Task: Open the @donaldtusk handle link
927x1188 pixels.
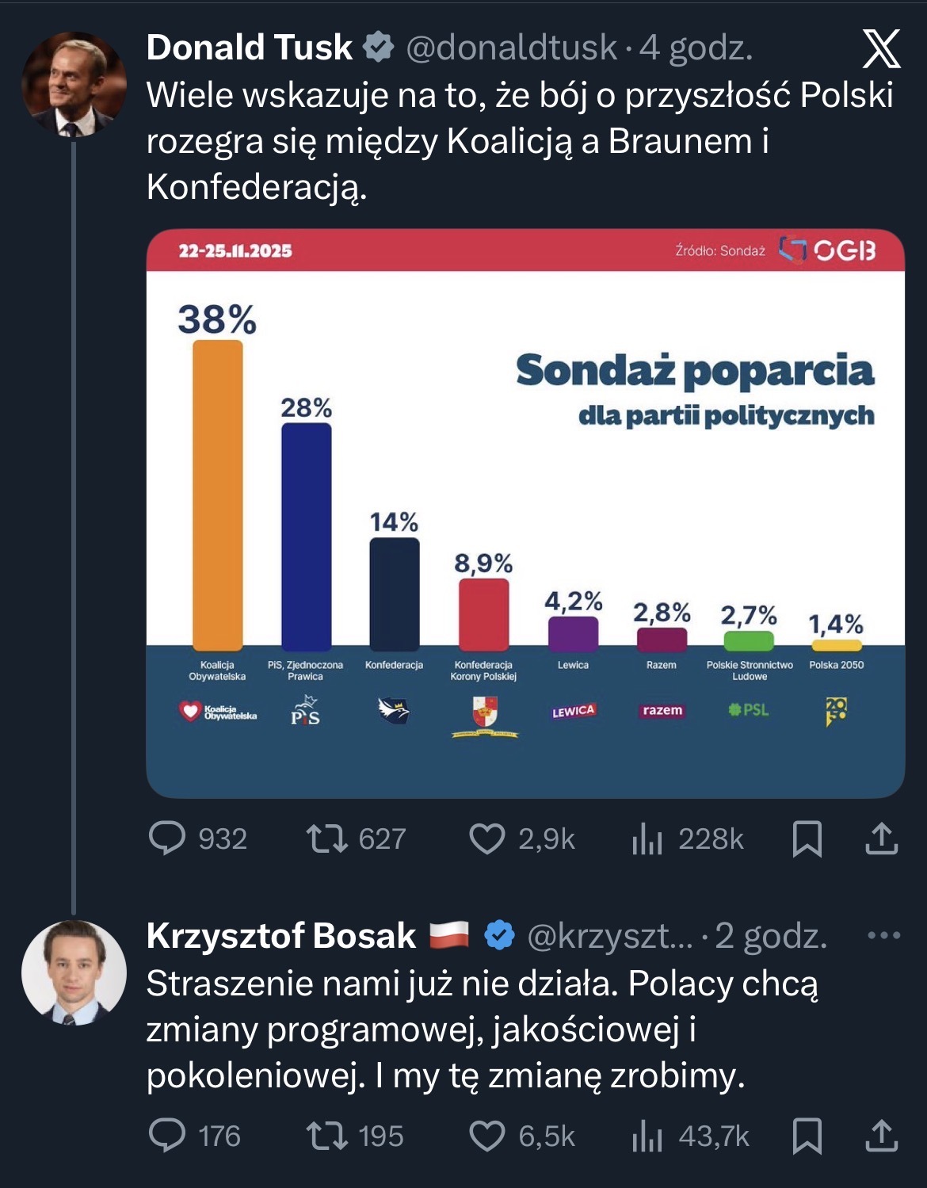Action: coord(511,48)
